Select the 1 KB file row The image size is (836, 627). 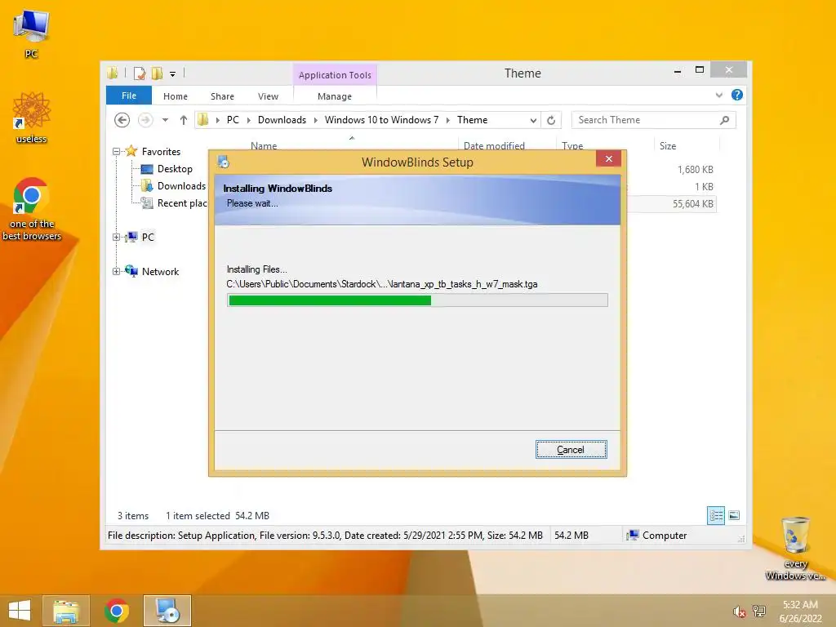tap(672, 187)
